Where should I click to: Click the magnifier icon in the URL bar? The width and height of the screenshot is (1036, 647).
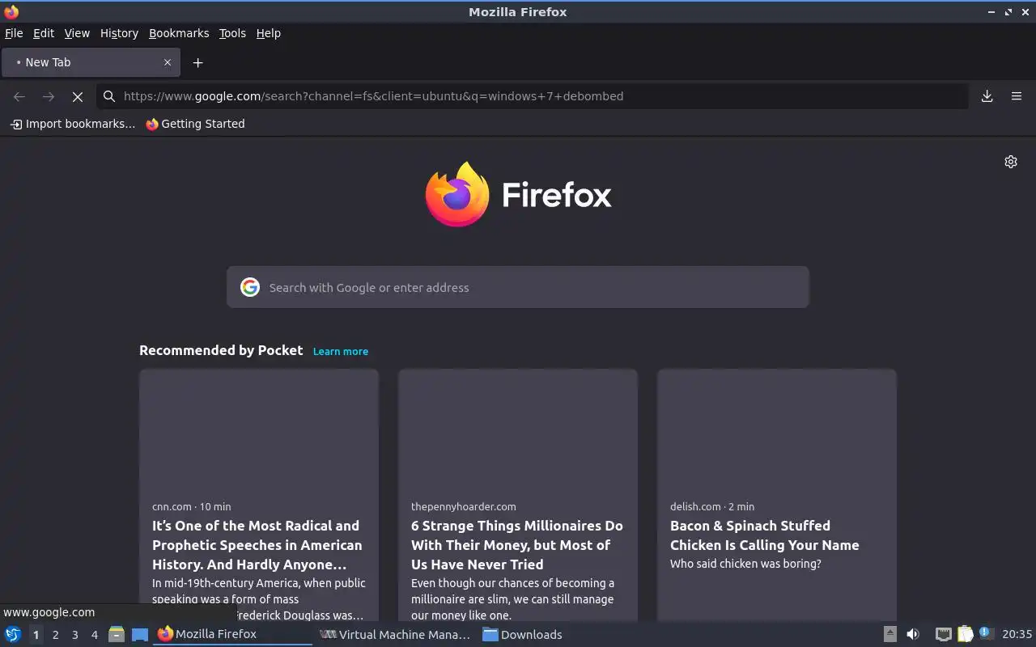click(109, 96)
